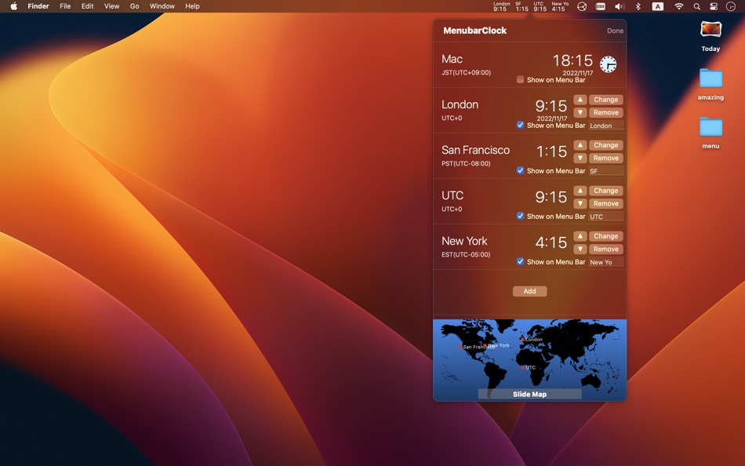Click Done in MenubarClock panel
The image size is (745, 466).
click(x=616, y=31)
